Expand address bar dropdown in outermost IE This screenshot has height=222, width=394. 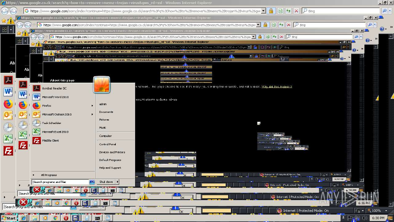263,11
